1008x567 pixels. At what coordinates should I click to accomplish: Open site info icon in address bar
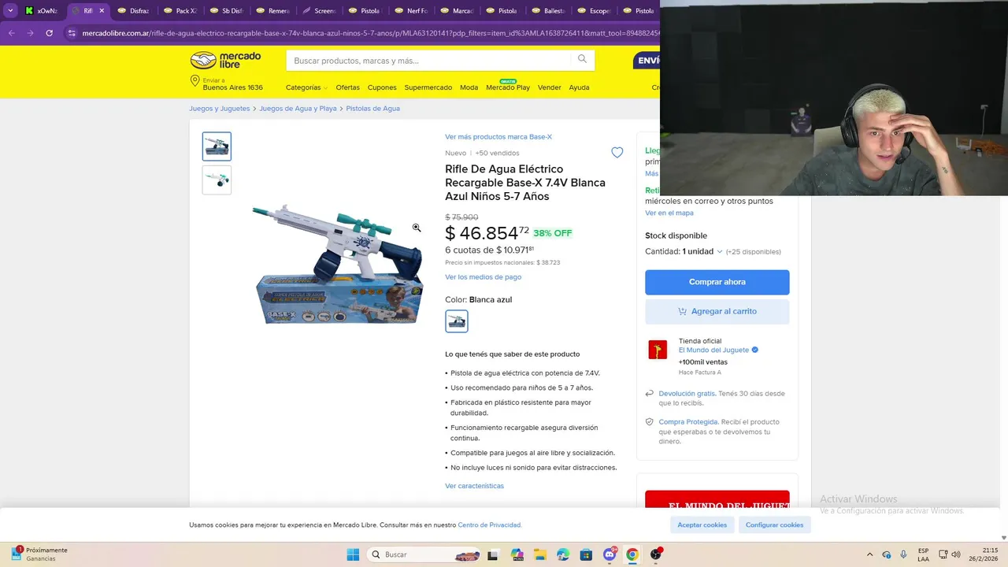tap(72, 33)
